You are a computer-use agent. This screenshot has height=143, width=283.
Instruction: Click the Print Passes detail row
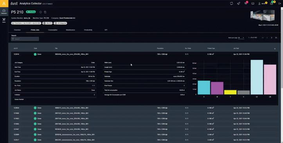click(x=144, y=85)
